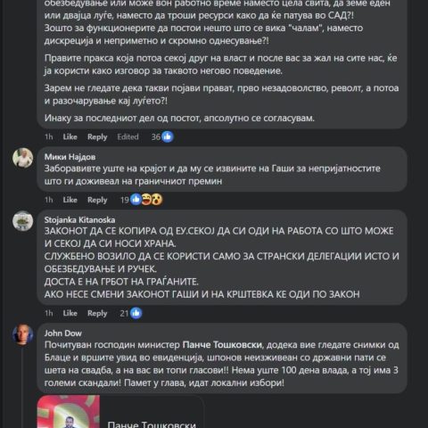Click the thumbs-up reaction icon beside 36
Screen dimensions: 428x428
(x=168, y=136)
